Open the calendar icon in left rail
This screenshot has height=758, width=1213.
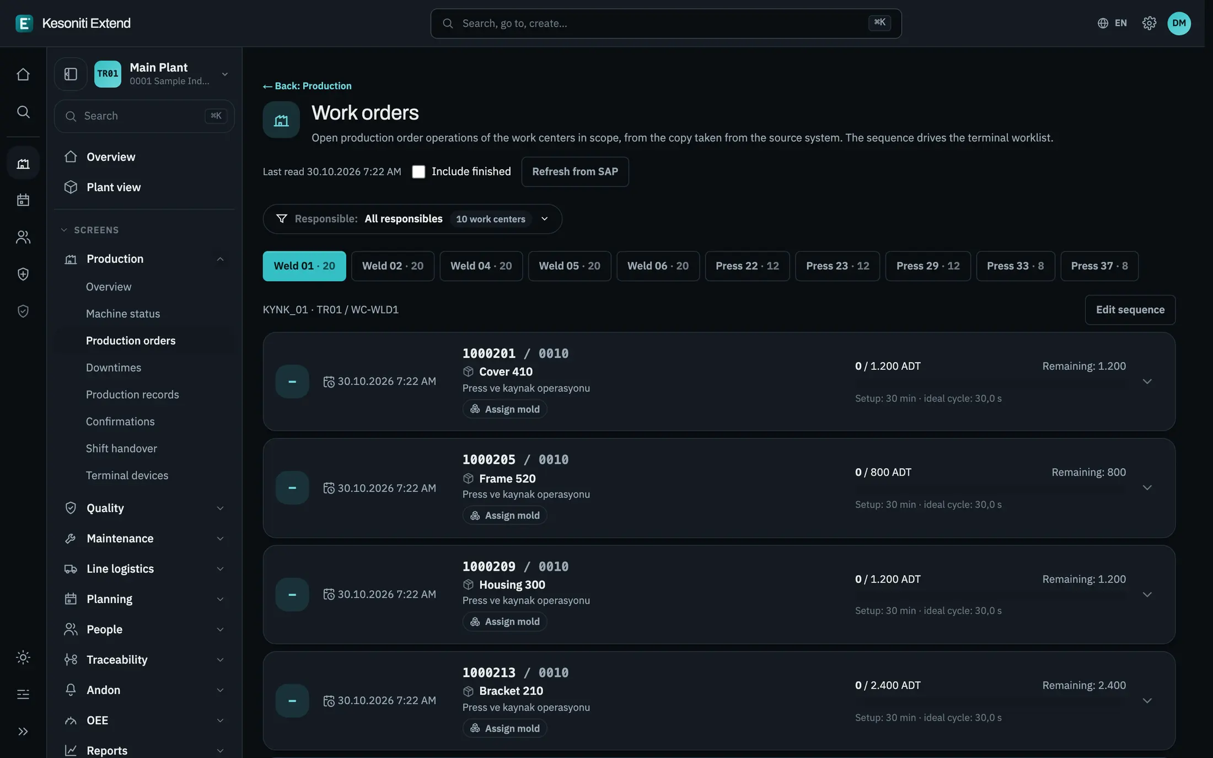pos(23,200)
